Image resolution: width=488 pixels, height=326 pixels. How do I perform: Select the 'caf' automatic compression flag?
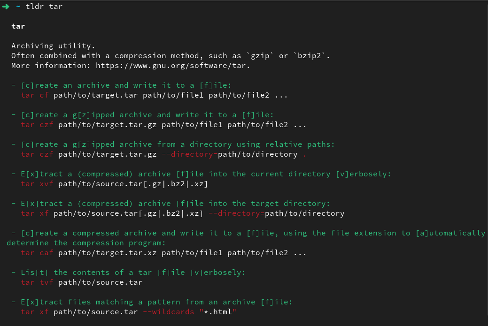click(46, 252)
